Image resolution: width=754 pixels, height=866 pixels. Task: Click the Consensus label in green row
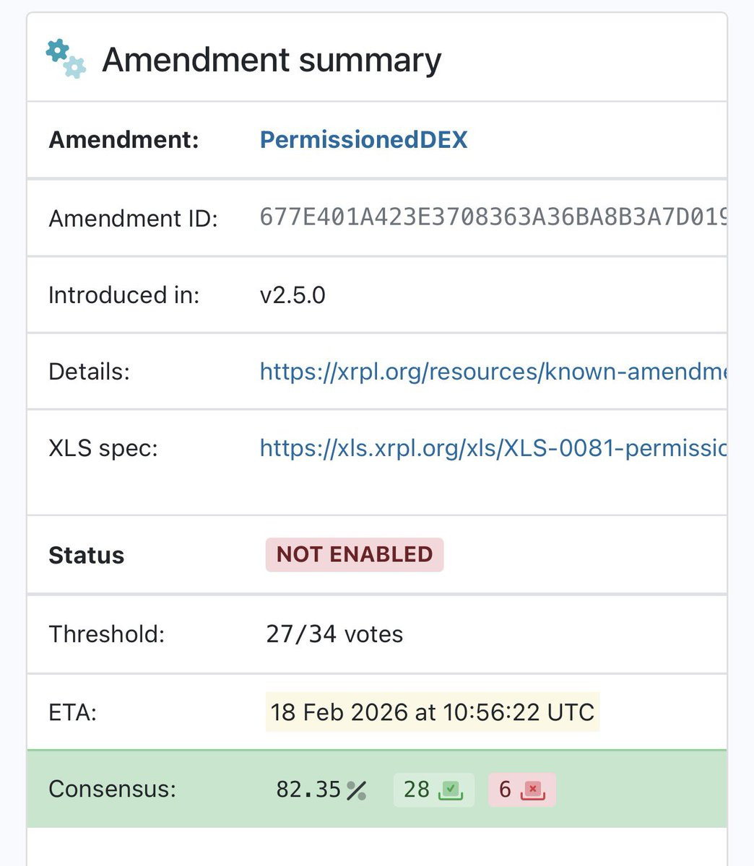(112, 789)
